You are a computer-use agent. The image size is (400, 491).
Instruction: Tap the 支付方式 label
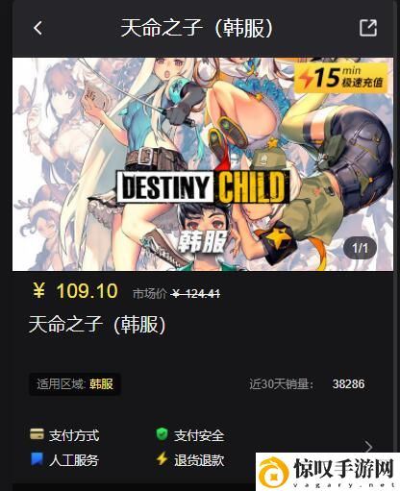[74, 435]
